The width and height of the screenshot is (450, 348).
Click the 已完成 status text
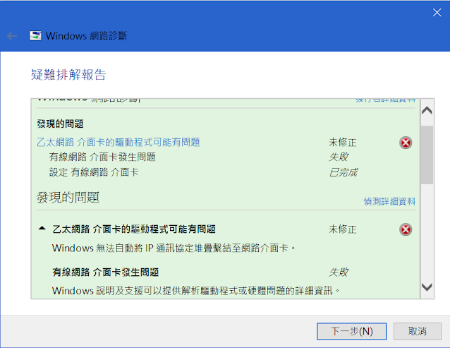(343, 172)
